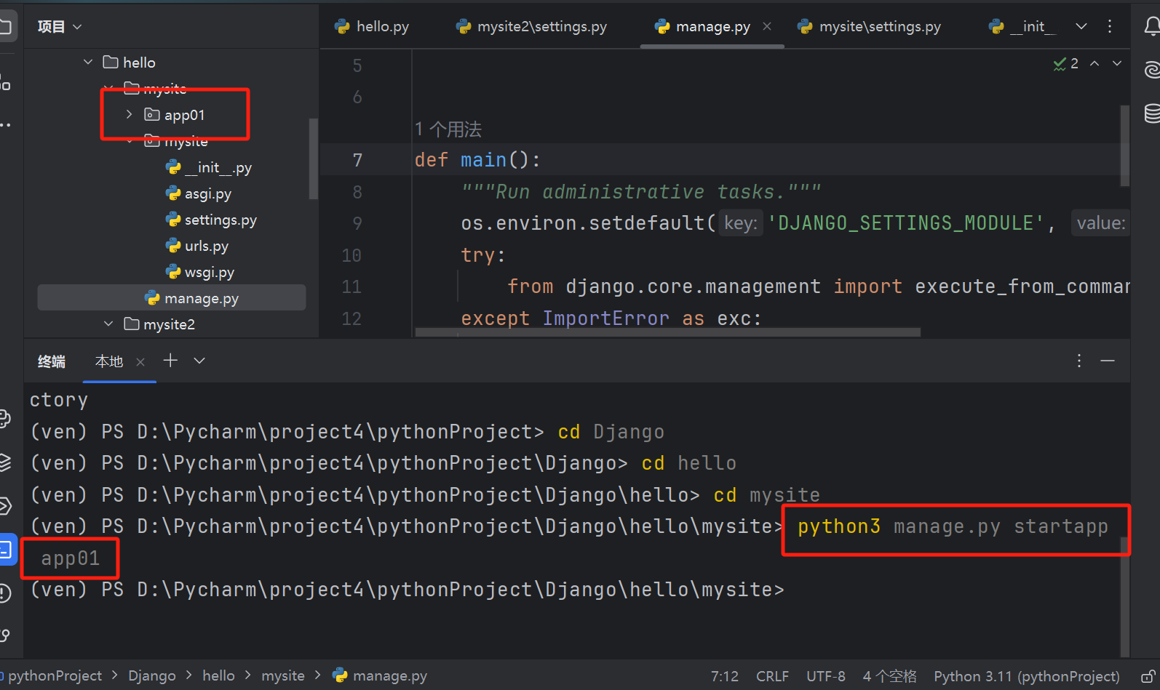Click the terminal prompt input line
The height and width of the screenshot is (690, 1160).
408,590
